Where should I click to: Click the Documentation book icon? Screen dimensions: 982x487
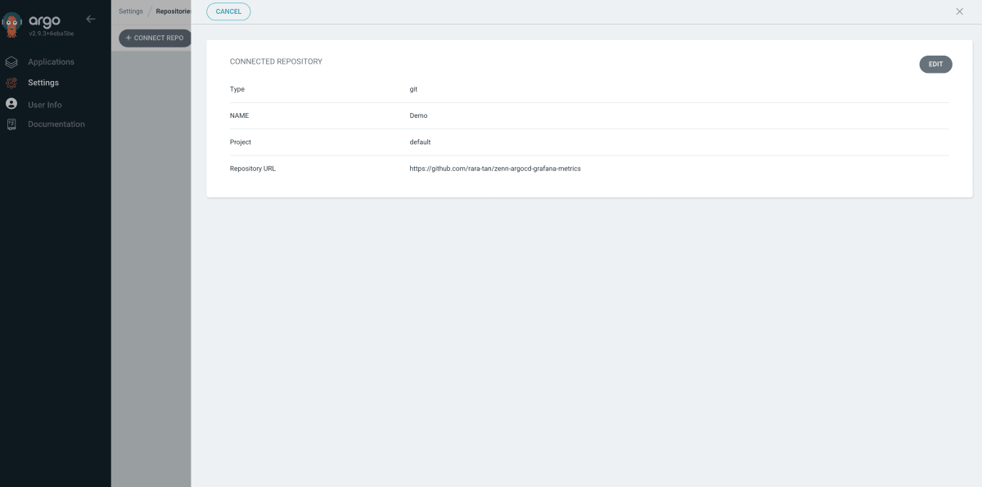[x=11, y=124]
